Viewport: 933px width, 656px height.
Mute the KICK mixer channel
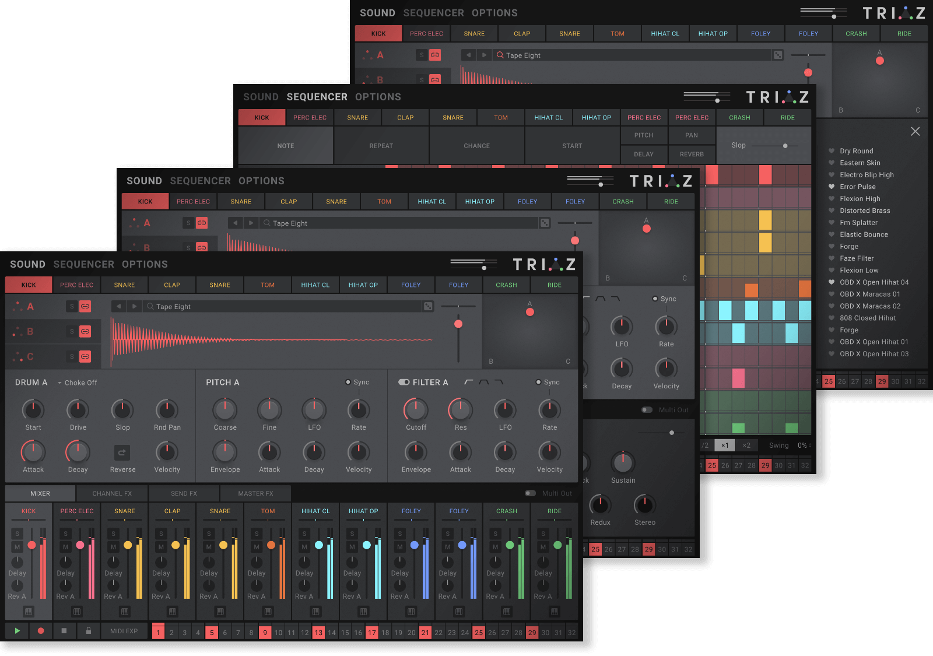click(x=17, y=547)
